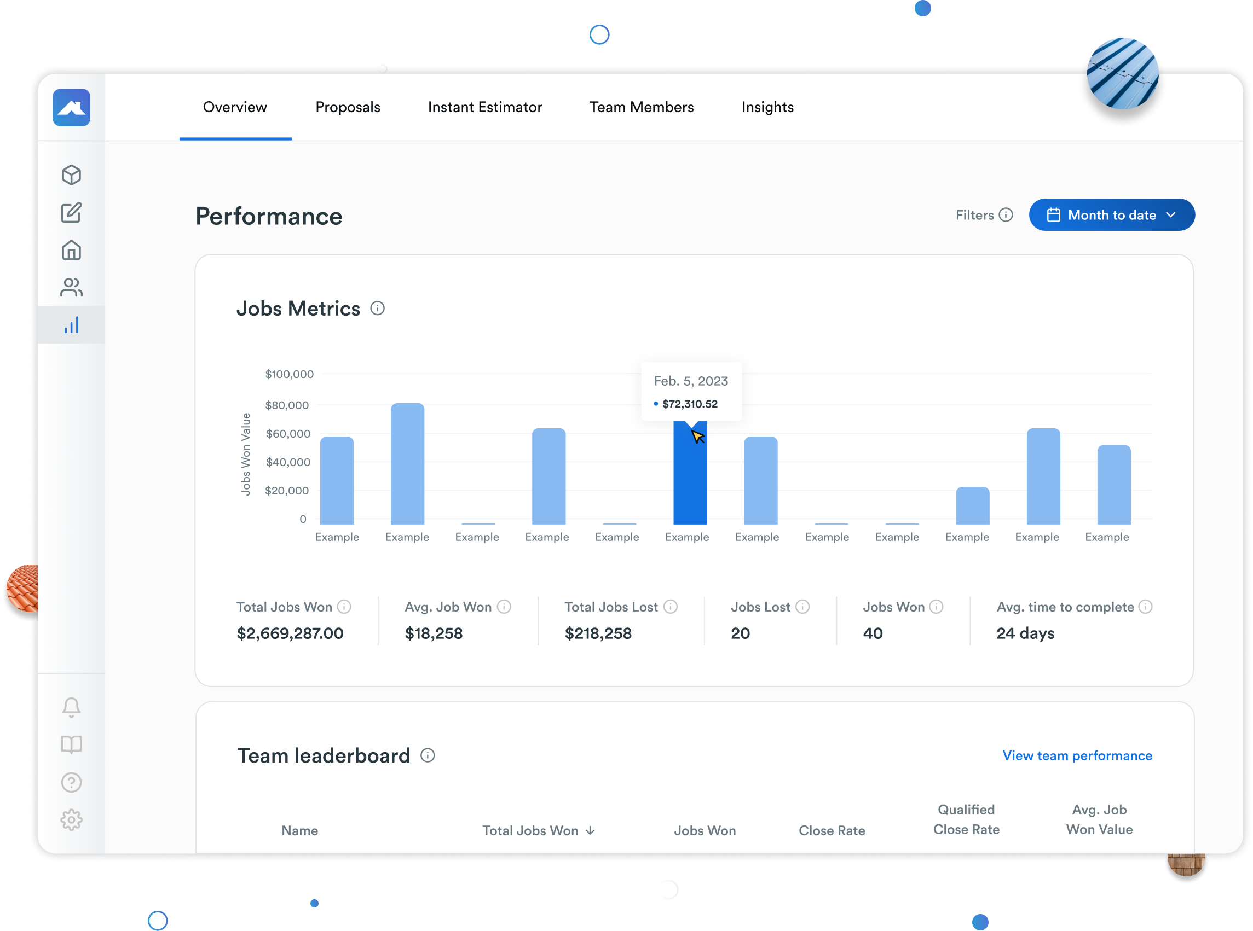1253x931 pixels.
Task: Open the Filters control near the date selector
Action: [x=984, y=215]
